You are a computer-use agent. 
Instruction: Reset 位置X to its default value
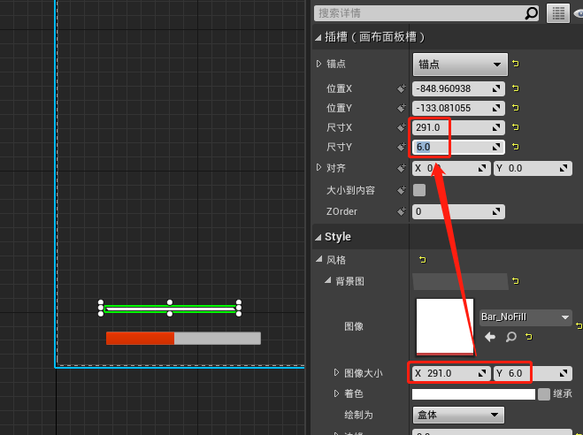click(516, 88)
